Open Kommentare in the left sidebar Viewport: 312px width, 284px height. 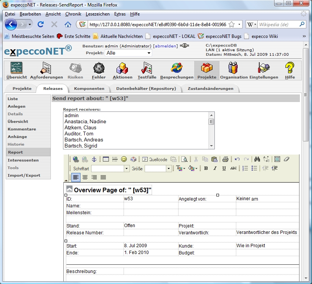click(22, 129)
